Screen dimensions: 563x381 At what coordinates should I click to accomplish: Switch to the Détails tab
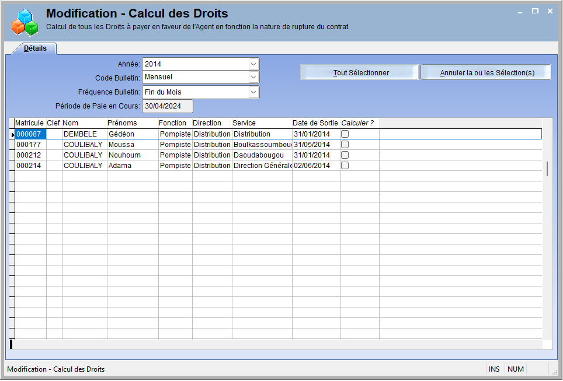pyautogui.click(x=35, y=48)
